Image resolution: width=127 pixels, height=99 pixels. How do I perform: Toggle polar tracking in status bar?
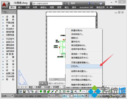pyautogui.click(x=64, y=96)
